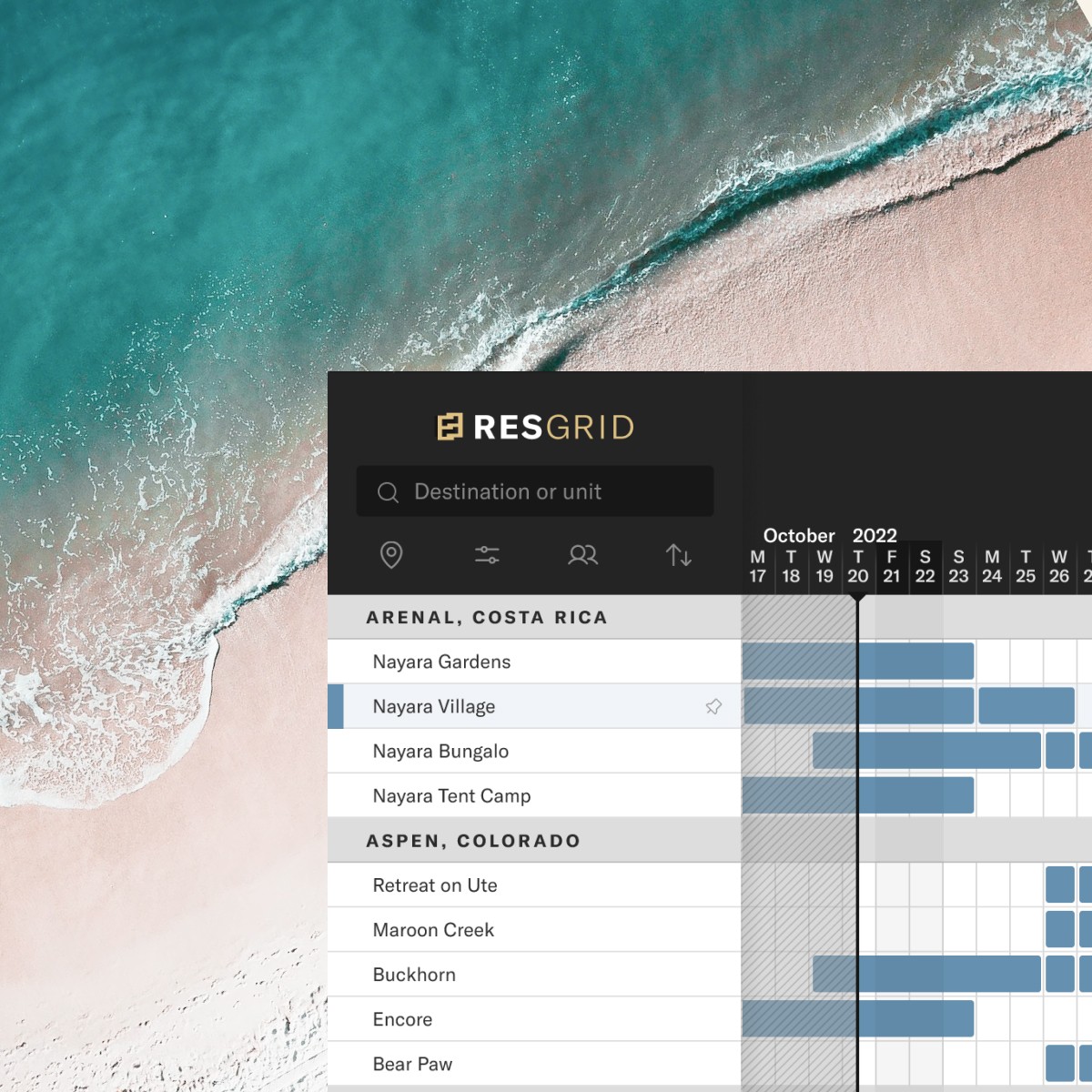The width and height of the screenshot is (1092, 1092).
Task: Open the Nayara Bungalo long reservation bar
Action: (x=926, y=751)
